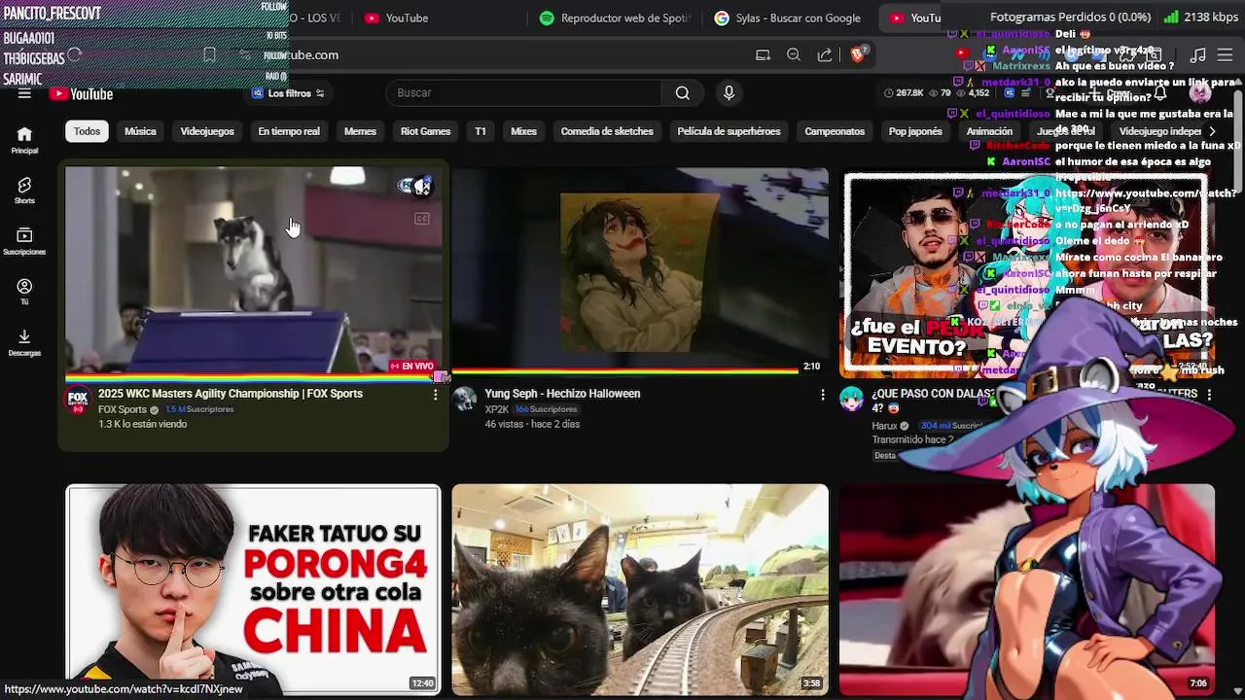This screenshot has height=700, width=1245.
Task: Open Los filtros dropdown
Action: click(288, 93)
